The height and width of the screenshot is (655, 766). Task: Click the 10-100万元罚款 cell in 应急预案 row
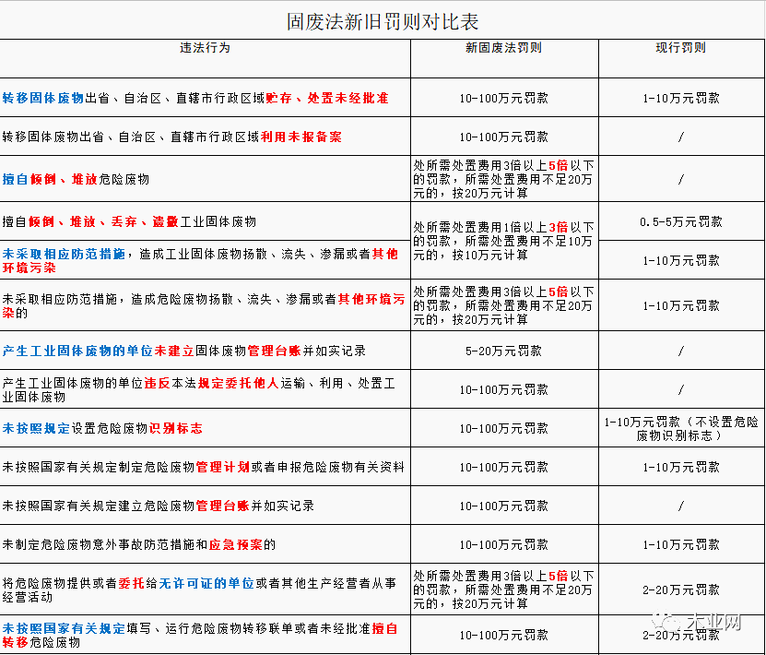click(x=503, y=544)
